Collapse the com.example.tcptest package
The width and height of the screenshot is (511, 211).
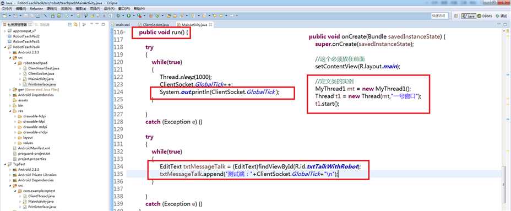[15, 191]
